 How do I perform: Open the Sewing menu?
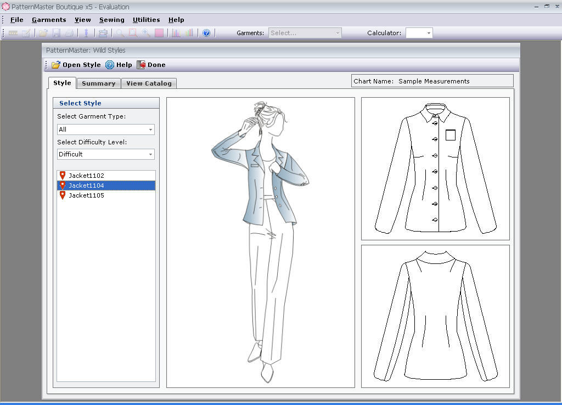point(112,20)
